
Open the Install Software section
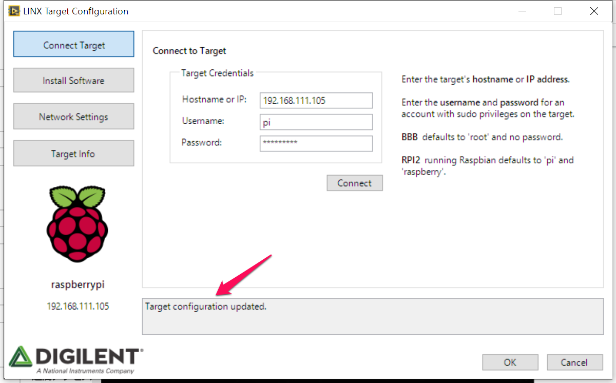point(73,81)
